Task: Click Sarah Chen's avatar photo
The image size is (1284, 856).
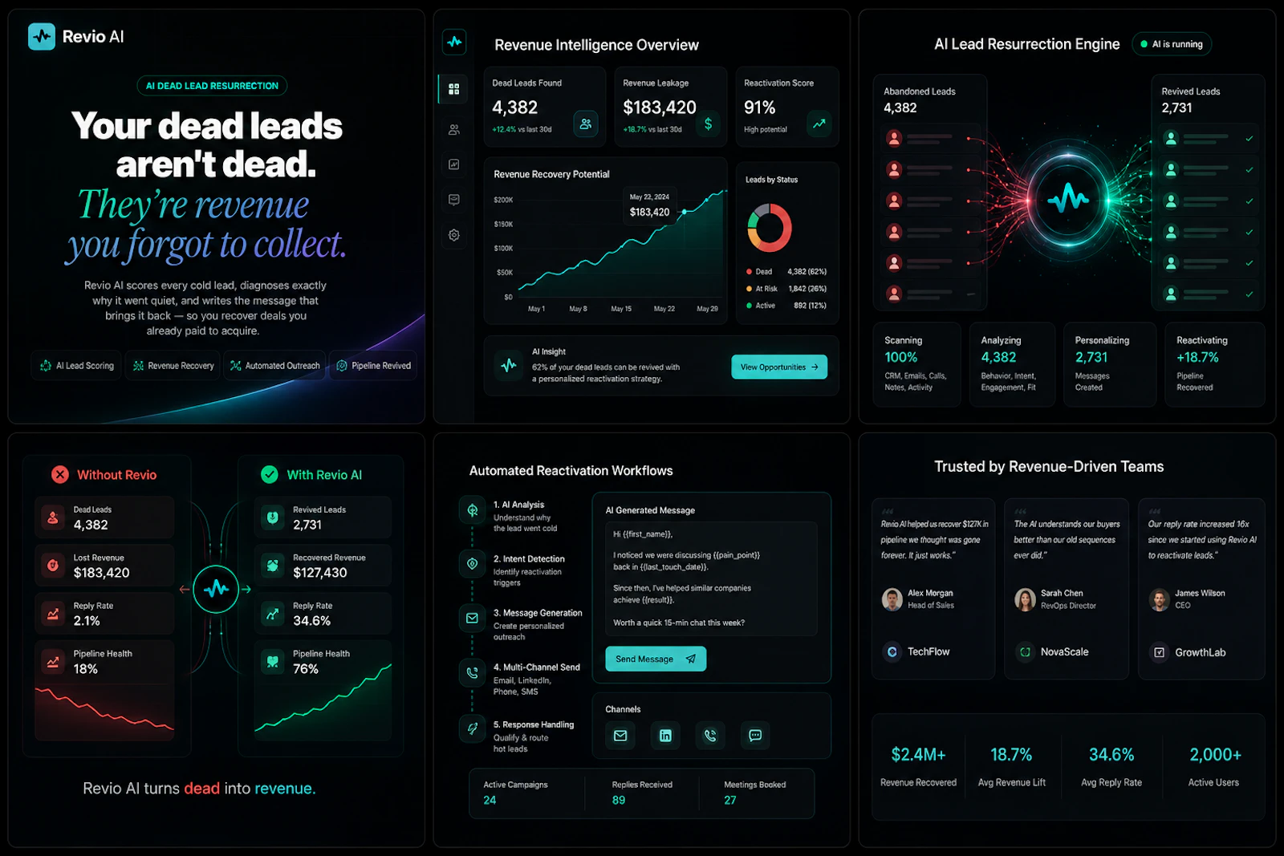Action: pyautogui.click(x=1025, y=599)
